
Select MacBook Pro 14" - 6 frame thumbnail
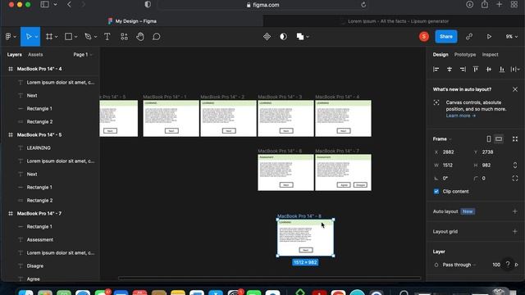285,173
